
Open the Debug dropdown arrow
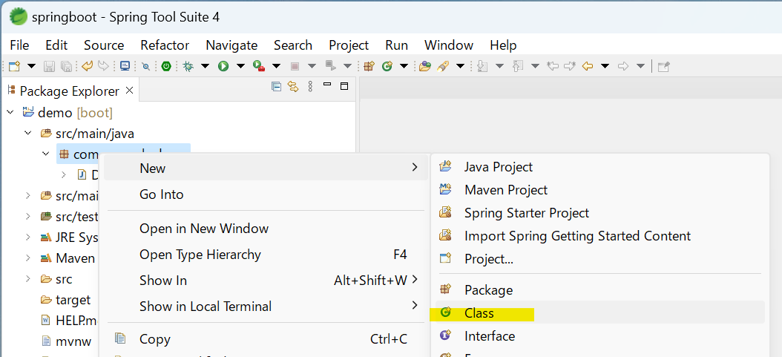tap(205, 66)
